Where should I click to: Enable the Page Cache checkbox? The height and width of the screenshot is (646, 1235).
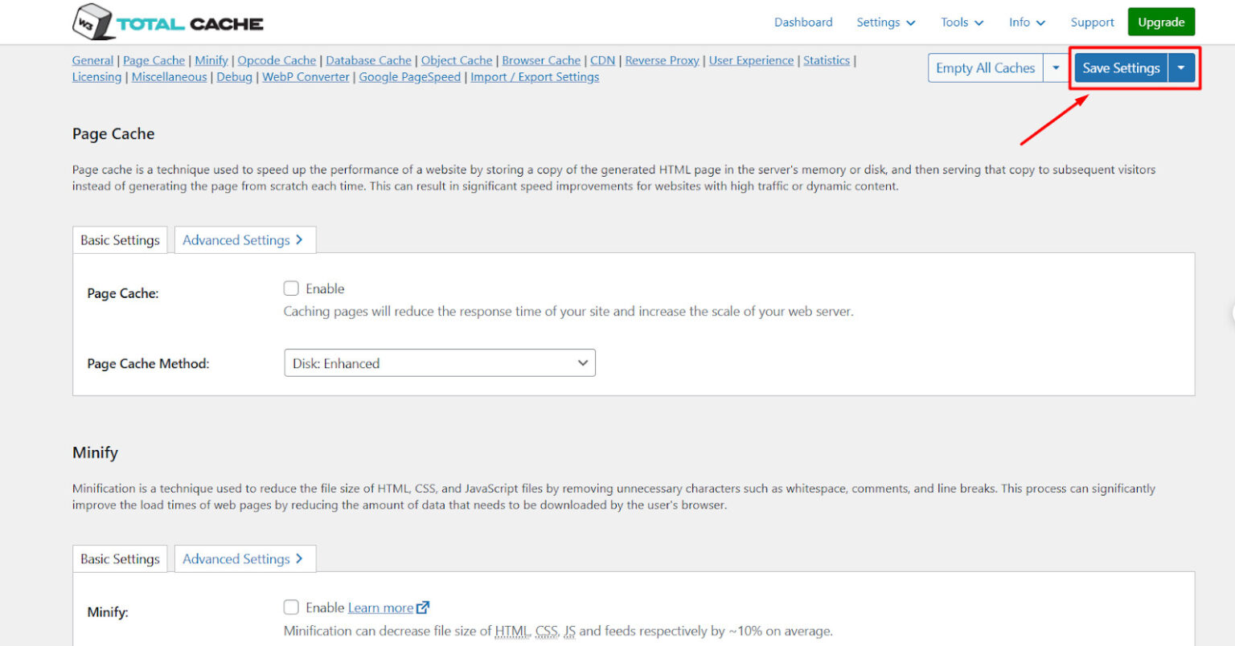tap(291, 288)
